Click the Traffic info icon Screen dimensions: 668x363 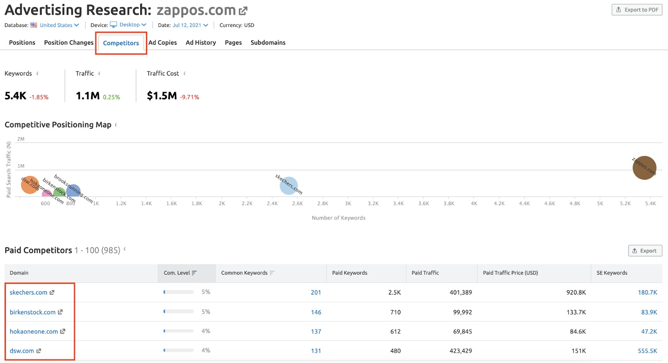[99, 73]
